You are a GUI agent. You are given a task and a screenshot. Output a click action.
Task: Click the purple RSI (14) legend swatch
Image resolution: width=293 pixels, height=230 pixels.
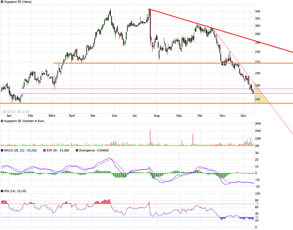[2, 191]
